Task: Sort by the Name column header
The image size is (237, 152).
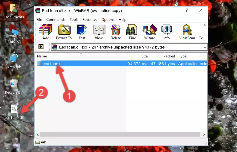Action: coord(81,56)
